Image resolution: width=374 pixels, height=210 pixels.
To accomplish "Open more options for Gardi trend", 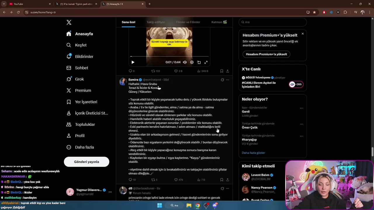I will click(x=302, y=108).
